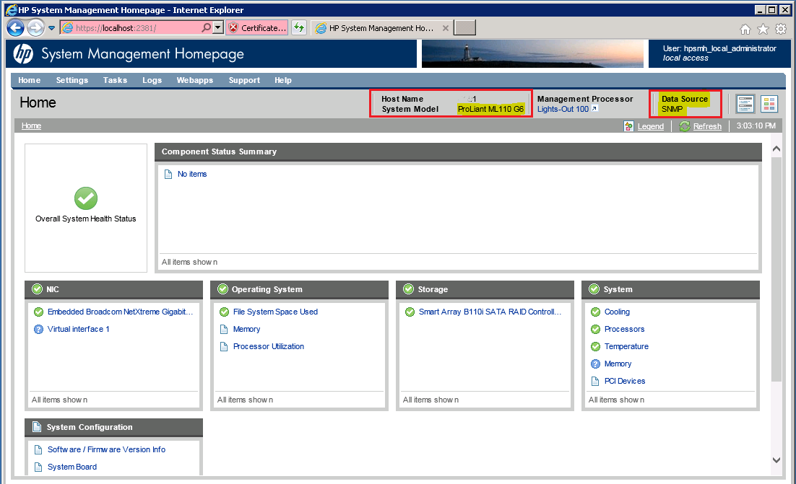Click the compatibility/refresh page icon

(299, 28)
